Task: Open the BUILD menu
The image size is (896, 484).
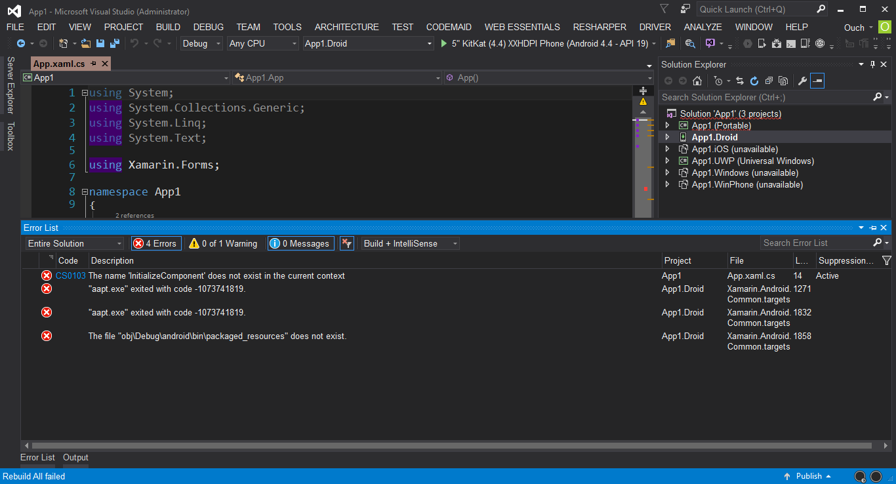Action: point(168,27)
